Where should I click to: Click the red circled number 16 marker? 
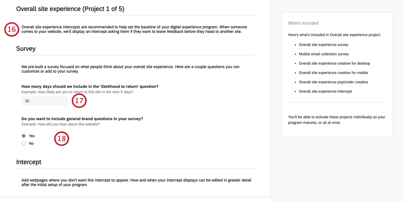[11, 29]
